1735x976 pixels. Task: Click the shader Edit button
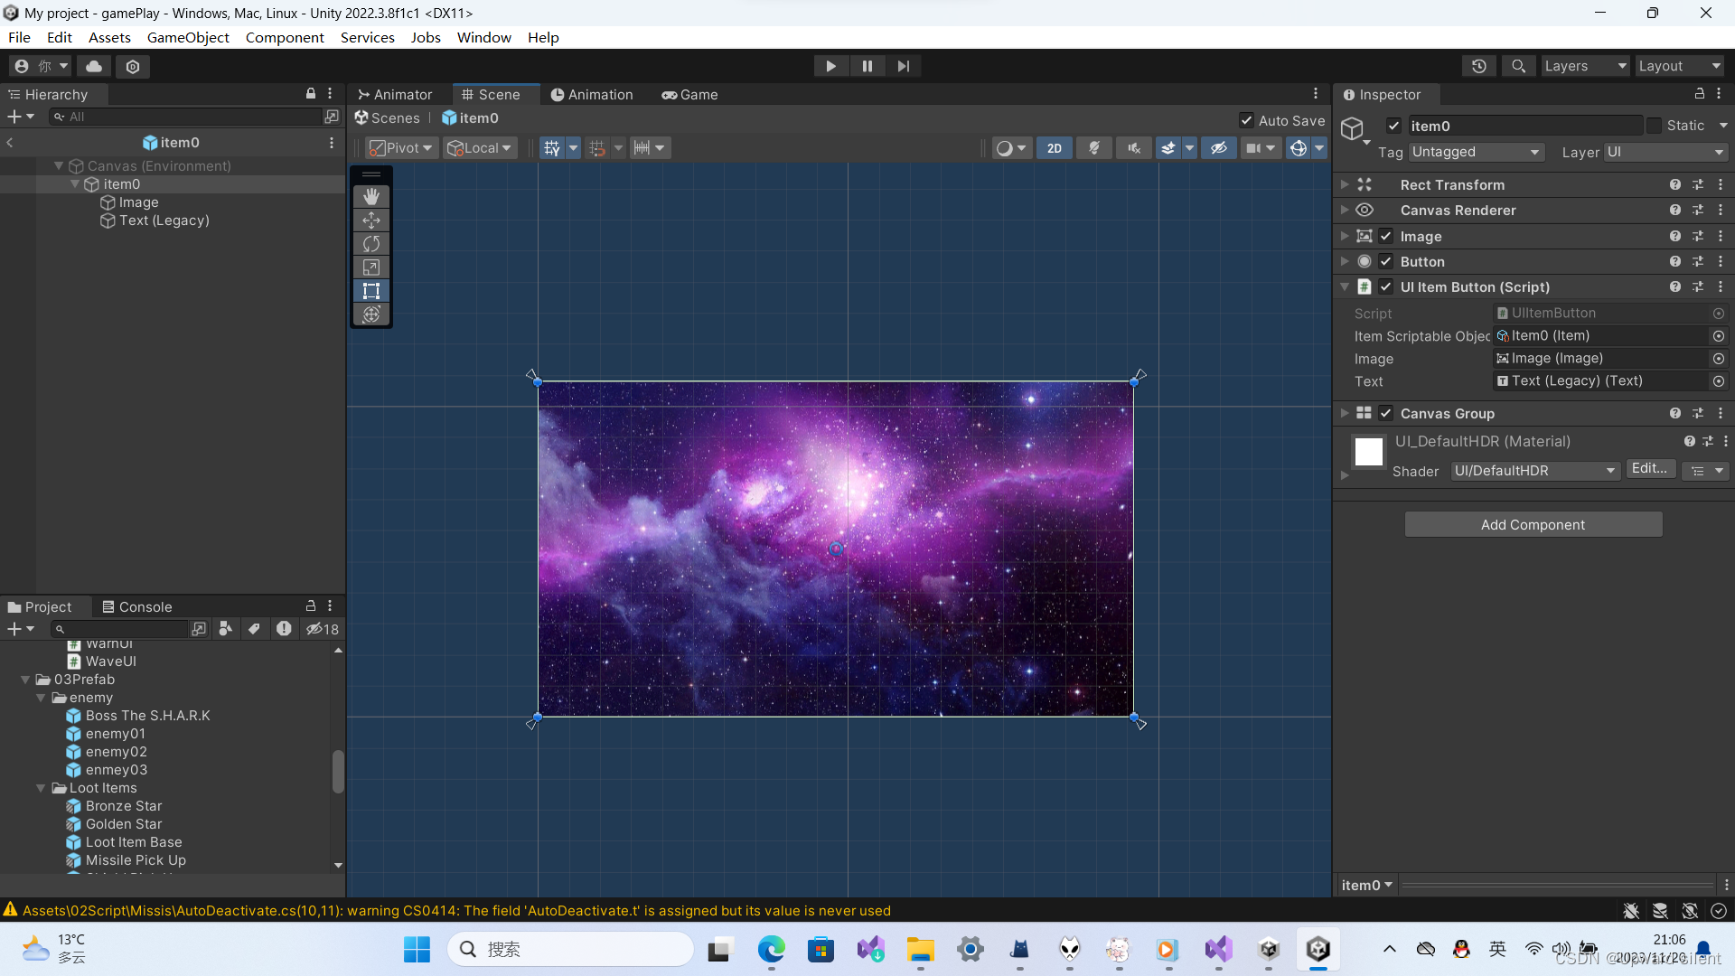[1650, 468]
